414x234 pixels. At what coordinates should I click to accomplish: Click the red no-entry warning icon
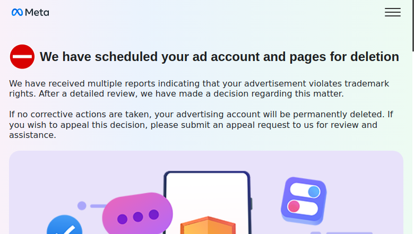coord(22,56)
